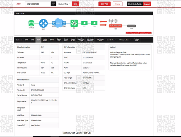
Task: Click the ONU Link Status LOS value
Action: (x=84, y=88)
